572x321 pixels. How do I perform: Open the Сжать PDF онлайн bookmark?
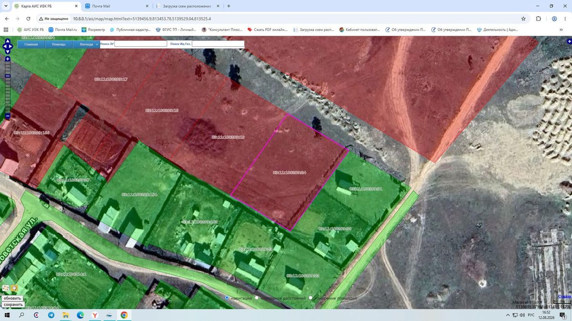click(267, 29)
